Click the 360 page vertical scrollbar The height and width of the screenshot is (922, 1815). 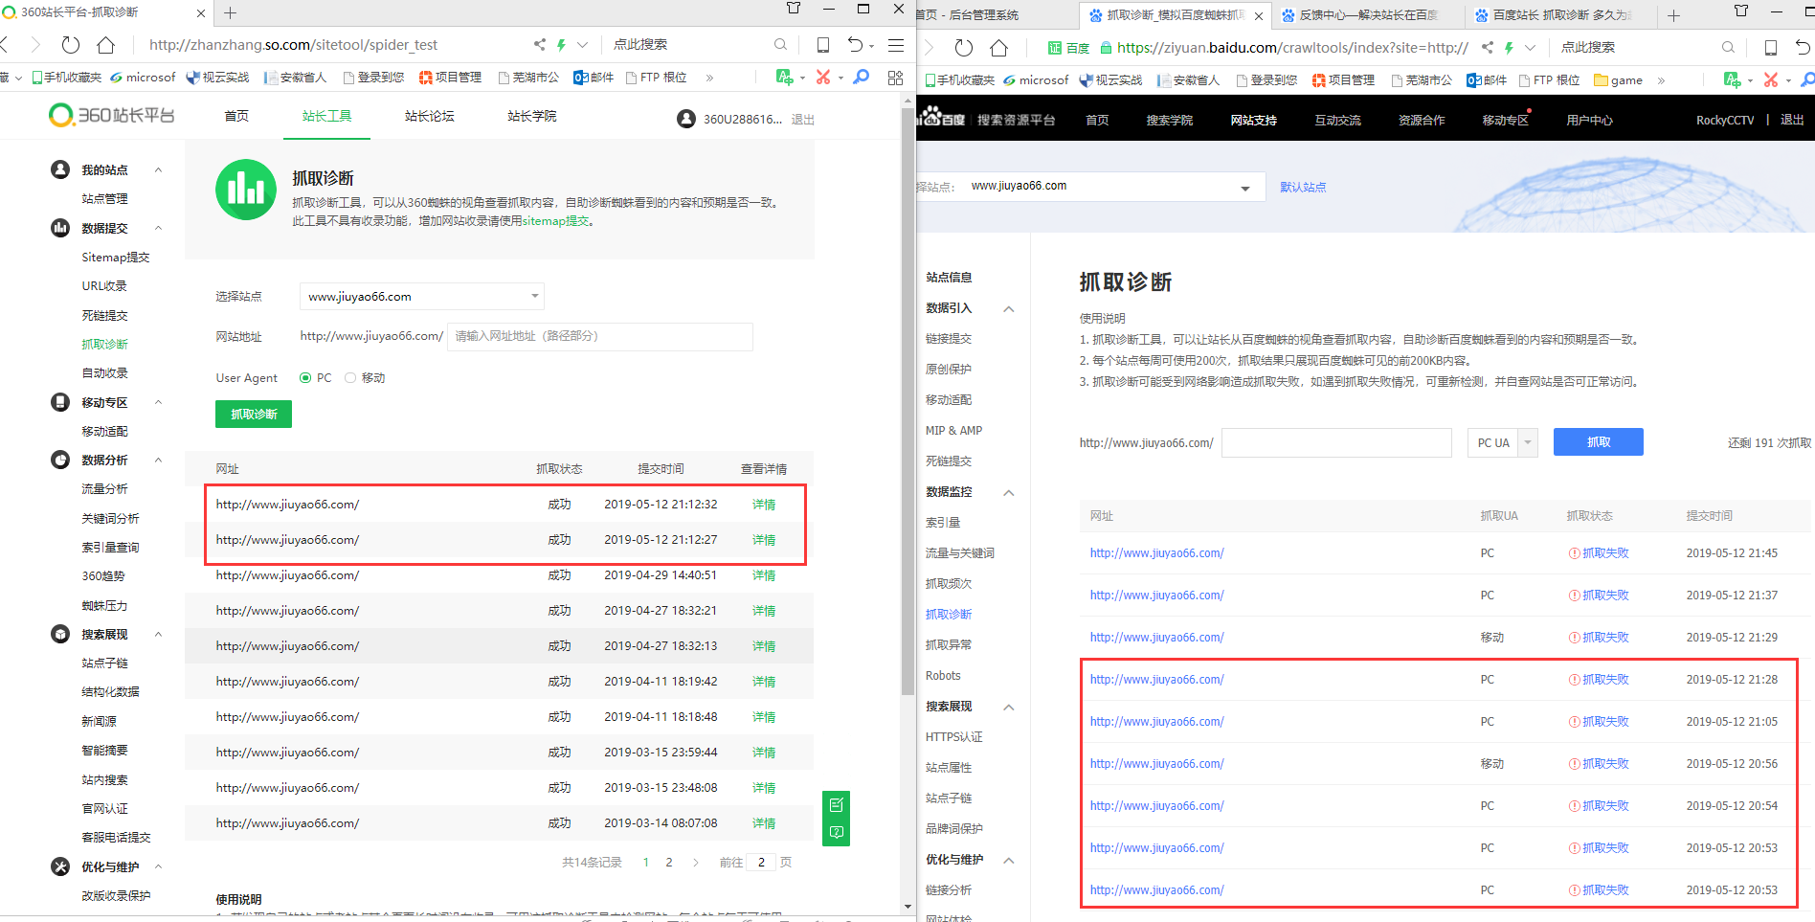pos(908,402)
